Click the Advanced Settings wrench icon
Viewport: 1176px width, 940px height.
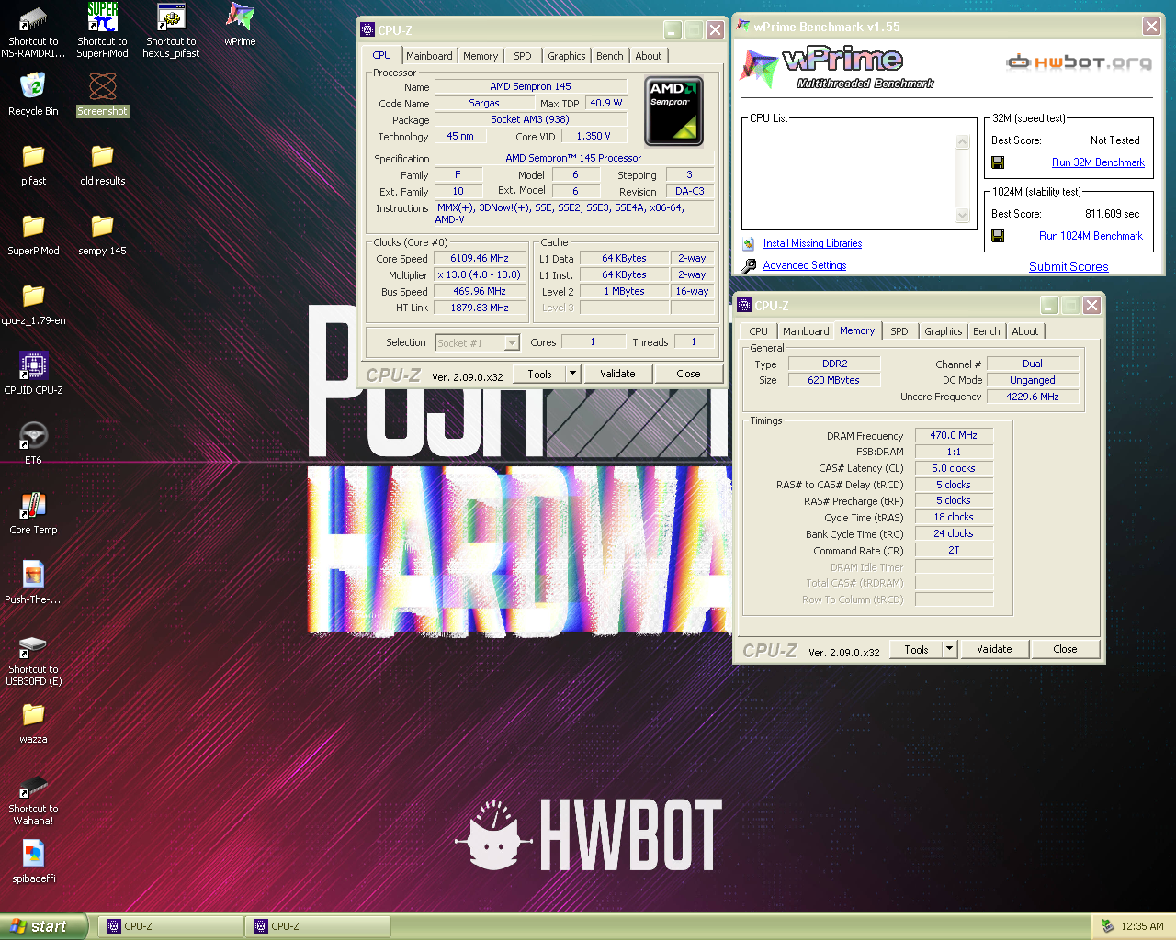point(749,265)
